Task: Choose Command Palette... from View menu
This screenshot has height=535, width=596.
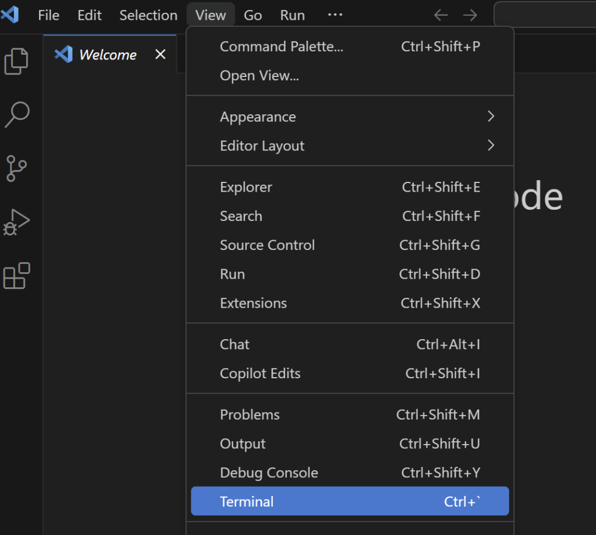Action: (350, 47)
